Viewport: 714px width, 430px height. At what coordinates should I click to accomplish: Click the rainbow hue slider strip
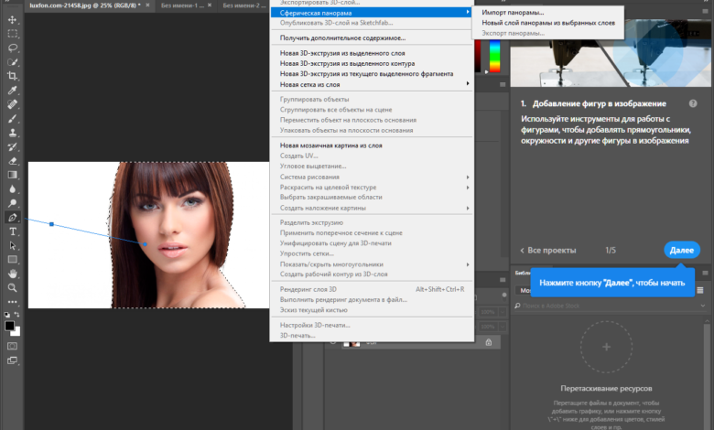click(495, 59)
